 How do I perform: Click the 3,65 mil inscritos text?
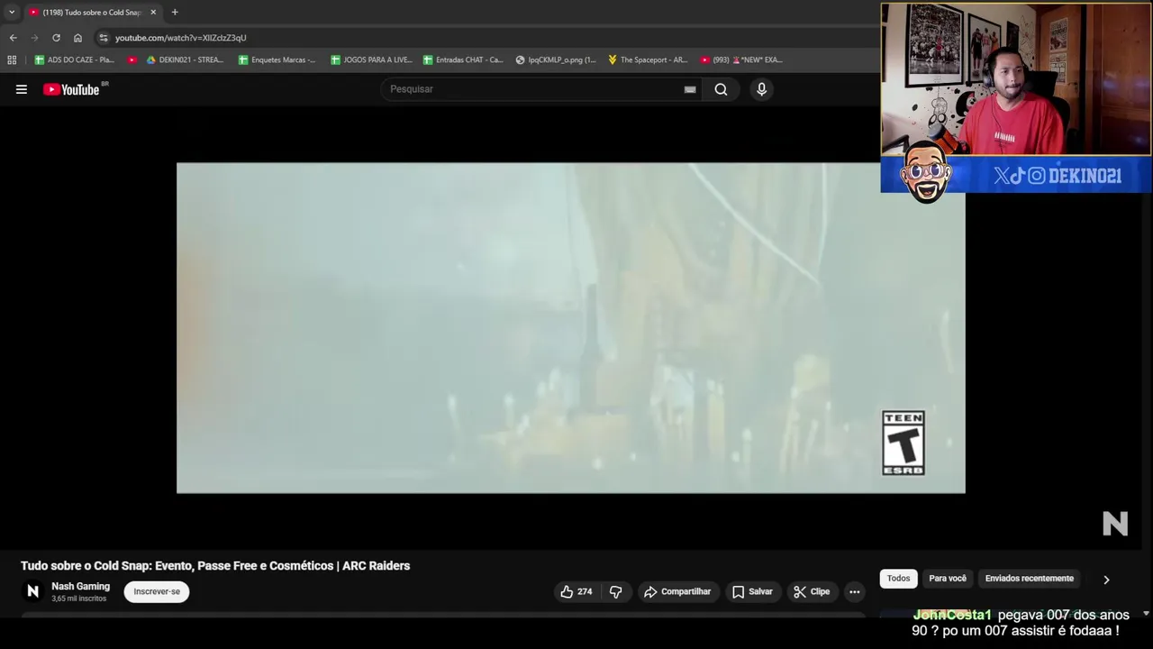click(78, 599)
